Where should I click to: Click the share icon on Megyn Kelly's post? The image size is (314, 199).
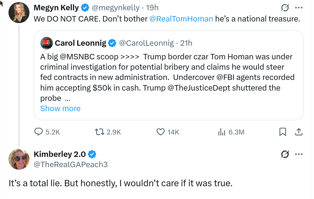click(x=299, y=132)
